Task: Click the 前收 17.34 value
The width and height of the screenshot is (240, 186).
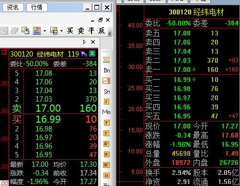Action: [x=89, y=173]
